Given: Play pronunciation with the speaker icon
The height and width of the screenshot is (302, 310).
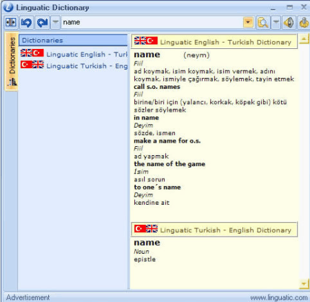Looking at the screenshot, I should (289, 22).
